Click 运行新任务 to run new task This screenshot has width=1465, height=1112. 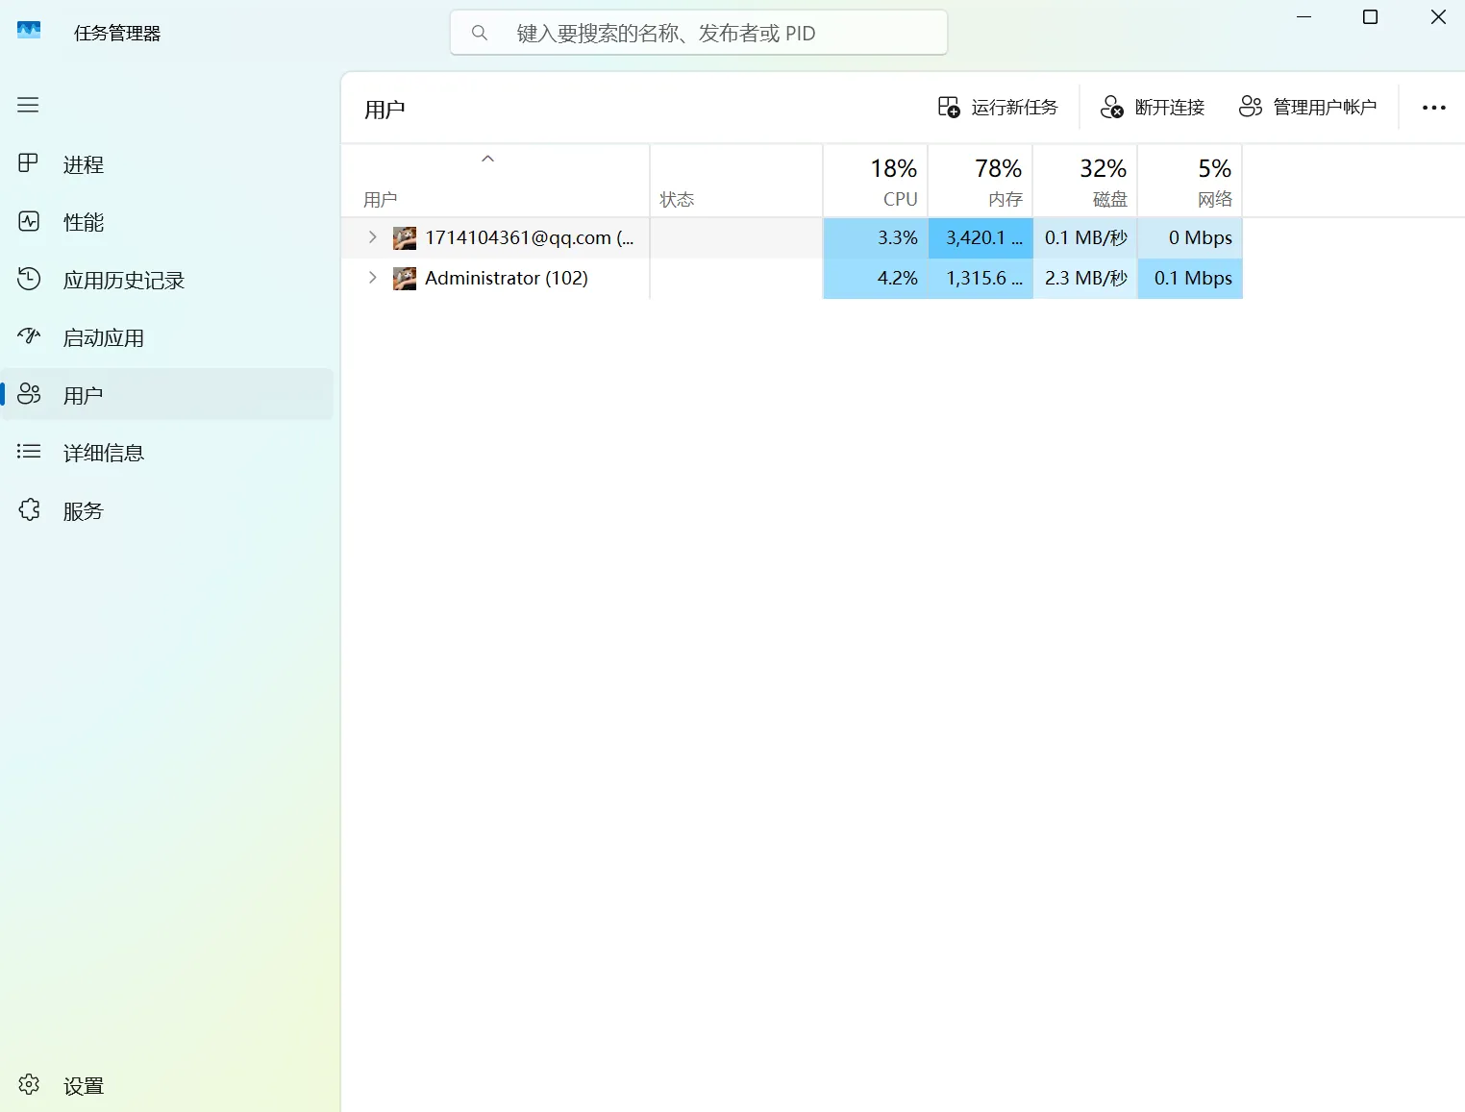tap(996, 107)
